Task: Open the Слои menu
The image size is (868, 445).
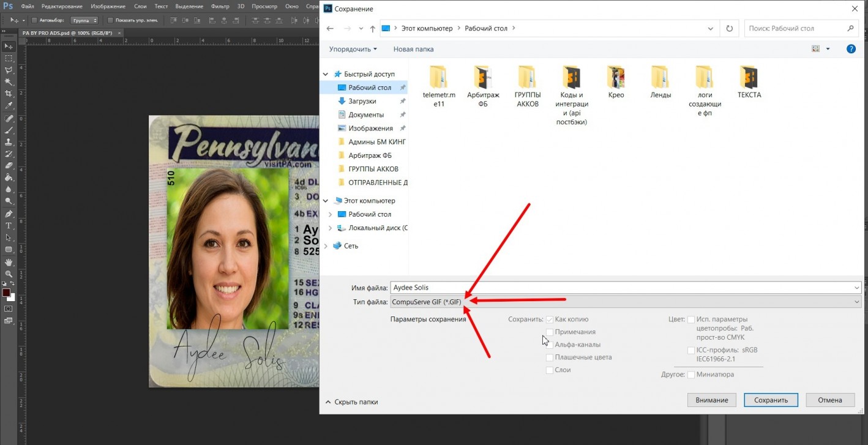Action: 140,6
